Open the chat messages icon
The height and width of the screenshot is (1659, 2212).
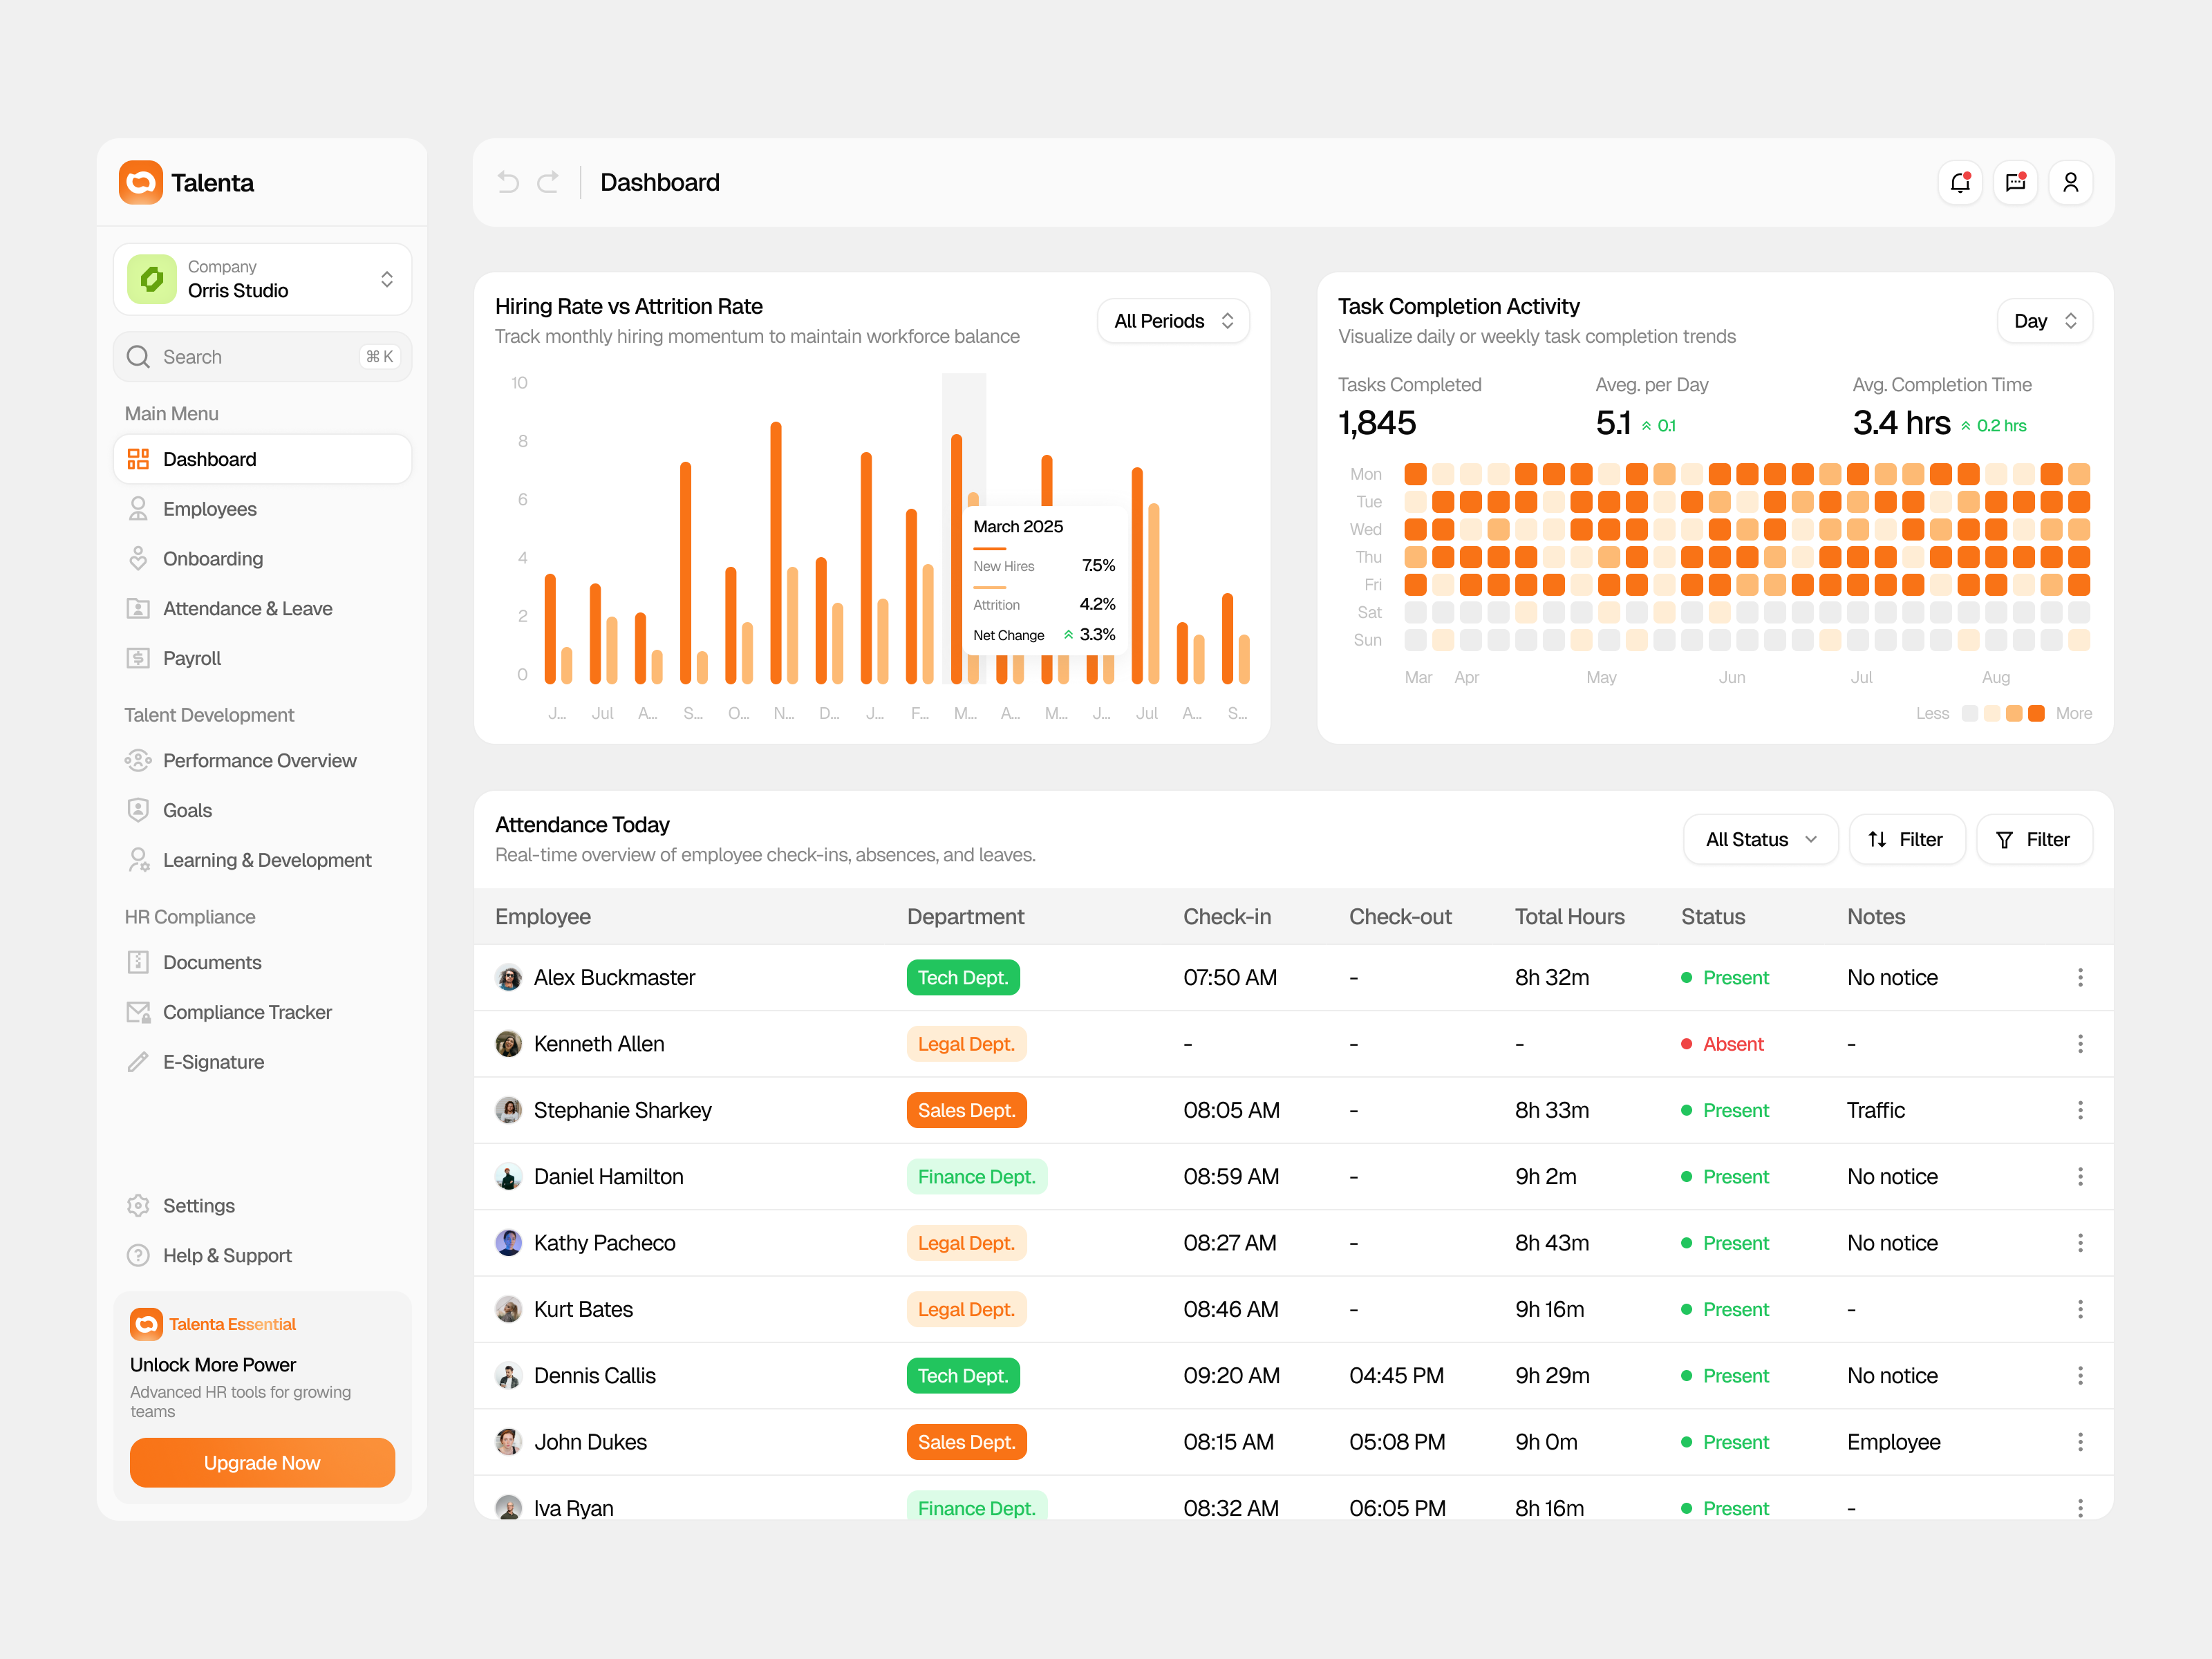click(x=2016, y=182)
